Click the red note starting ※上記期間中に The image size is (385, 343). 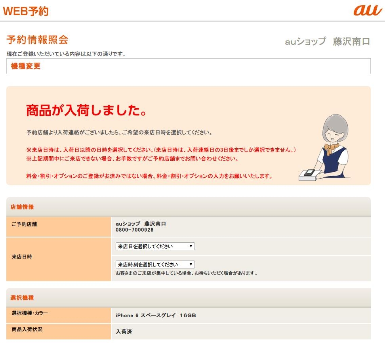tap(132, 159)
